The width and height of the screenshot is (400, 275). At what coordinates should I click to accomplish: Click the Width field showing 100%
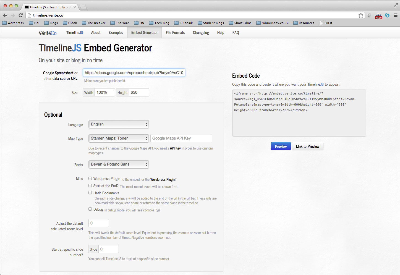pos(105,92)
